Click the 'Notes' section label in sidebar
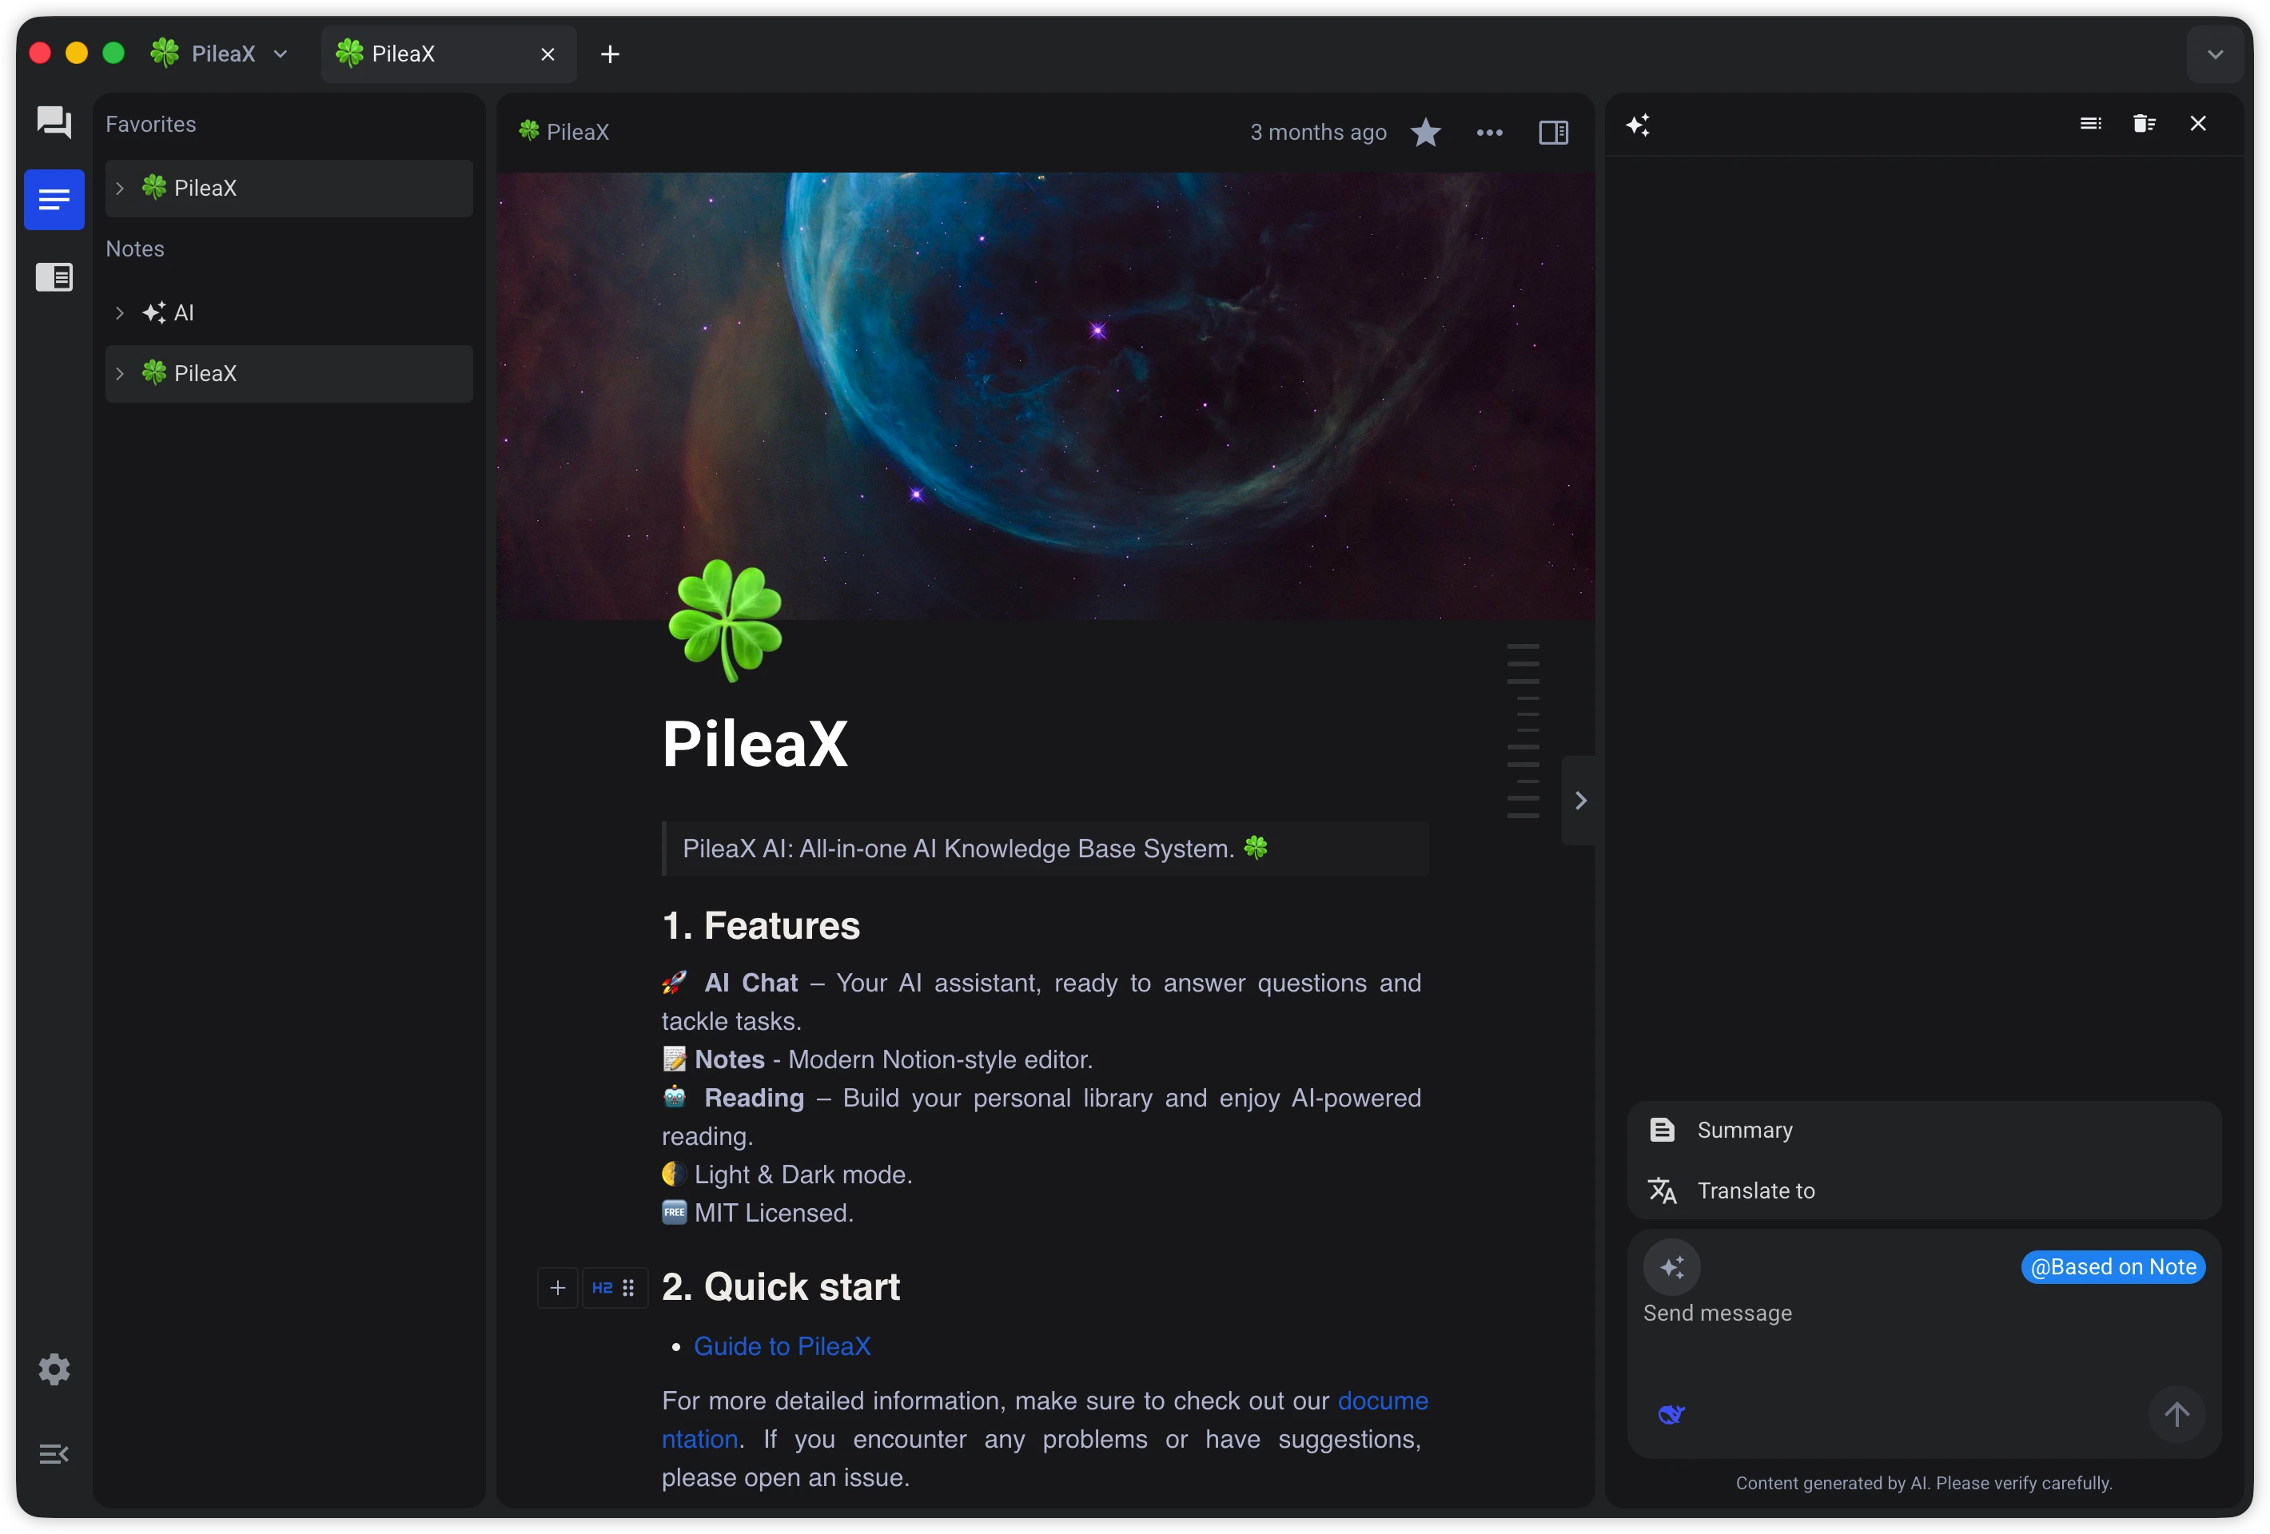The image size is (2270, 1534). 135,249
